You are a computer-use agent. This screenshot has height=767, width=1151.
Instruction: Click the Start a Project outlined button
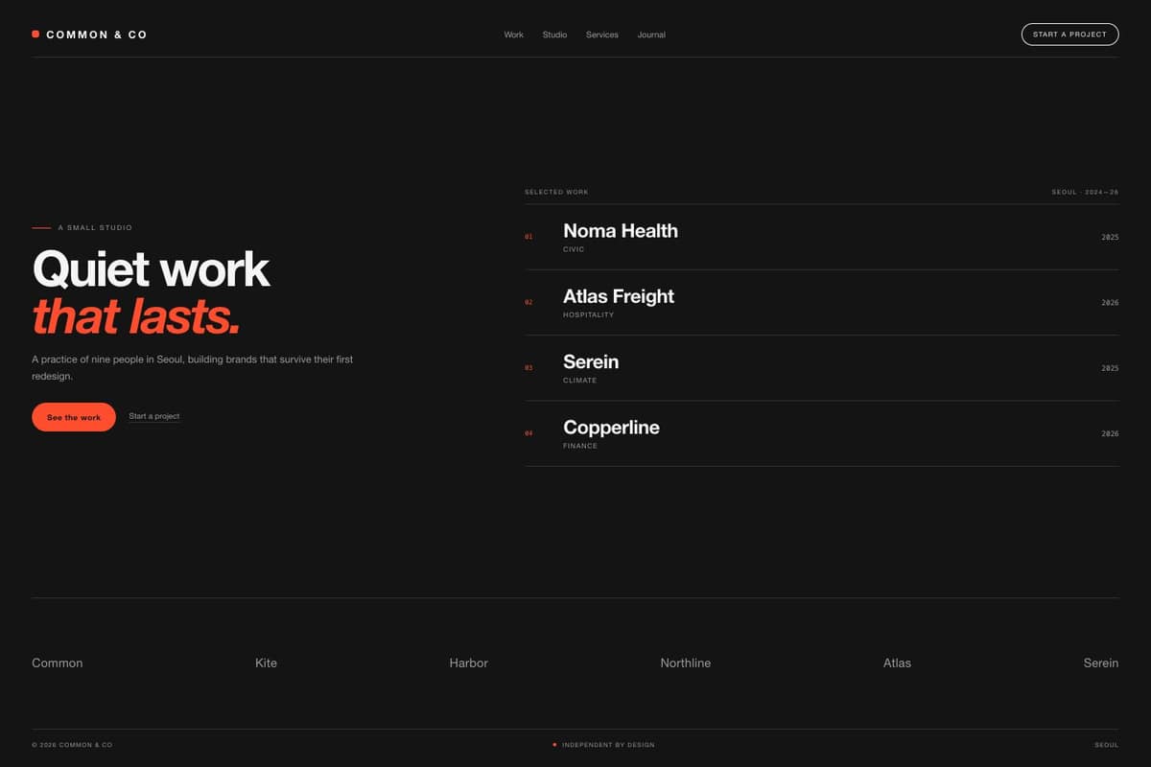pyautogui.click(x=1069, y=35)
